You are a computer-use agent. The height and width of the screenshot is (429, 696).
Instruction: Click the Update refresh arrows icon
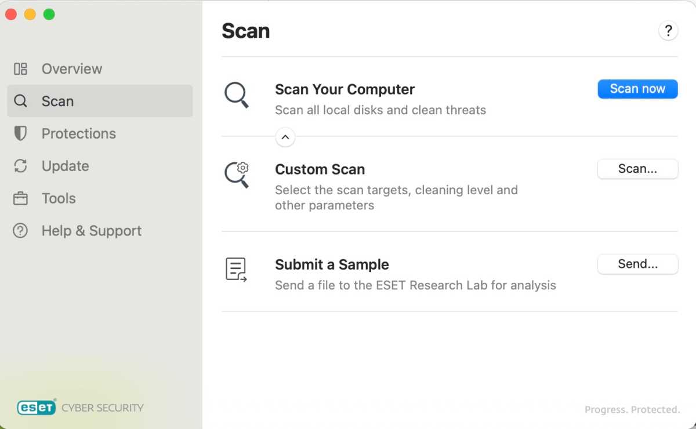(20, 166)
